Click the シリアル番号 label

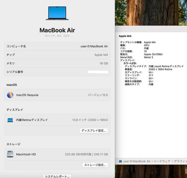click(x=15, y=72)
